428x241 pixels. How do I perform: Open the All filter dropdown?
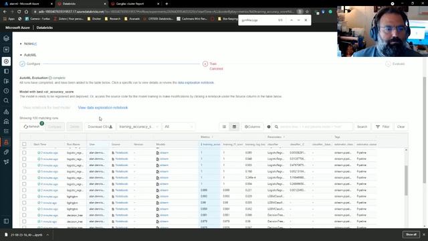pos(179,127)
